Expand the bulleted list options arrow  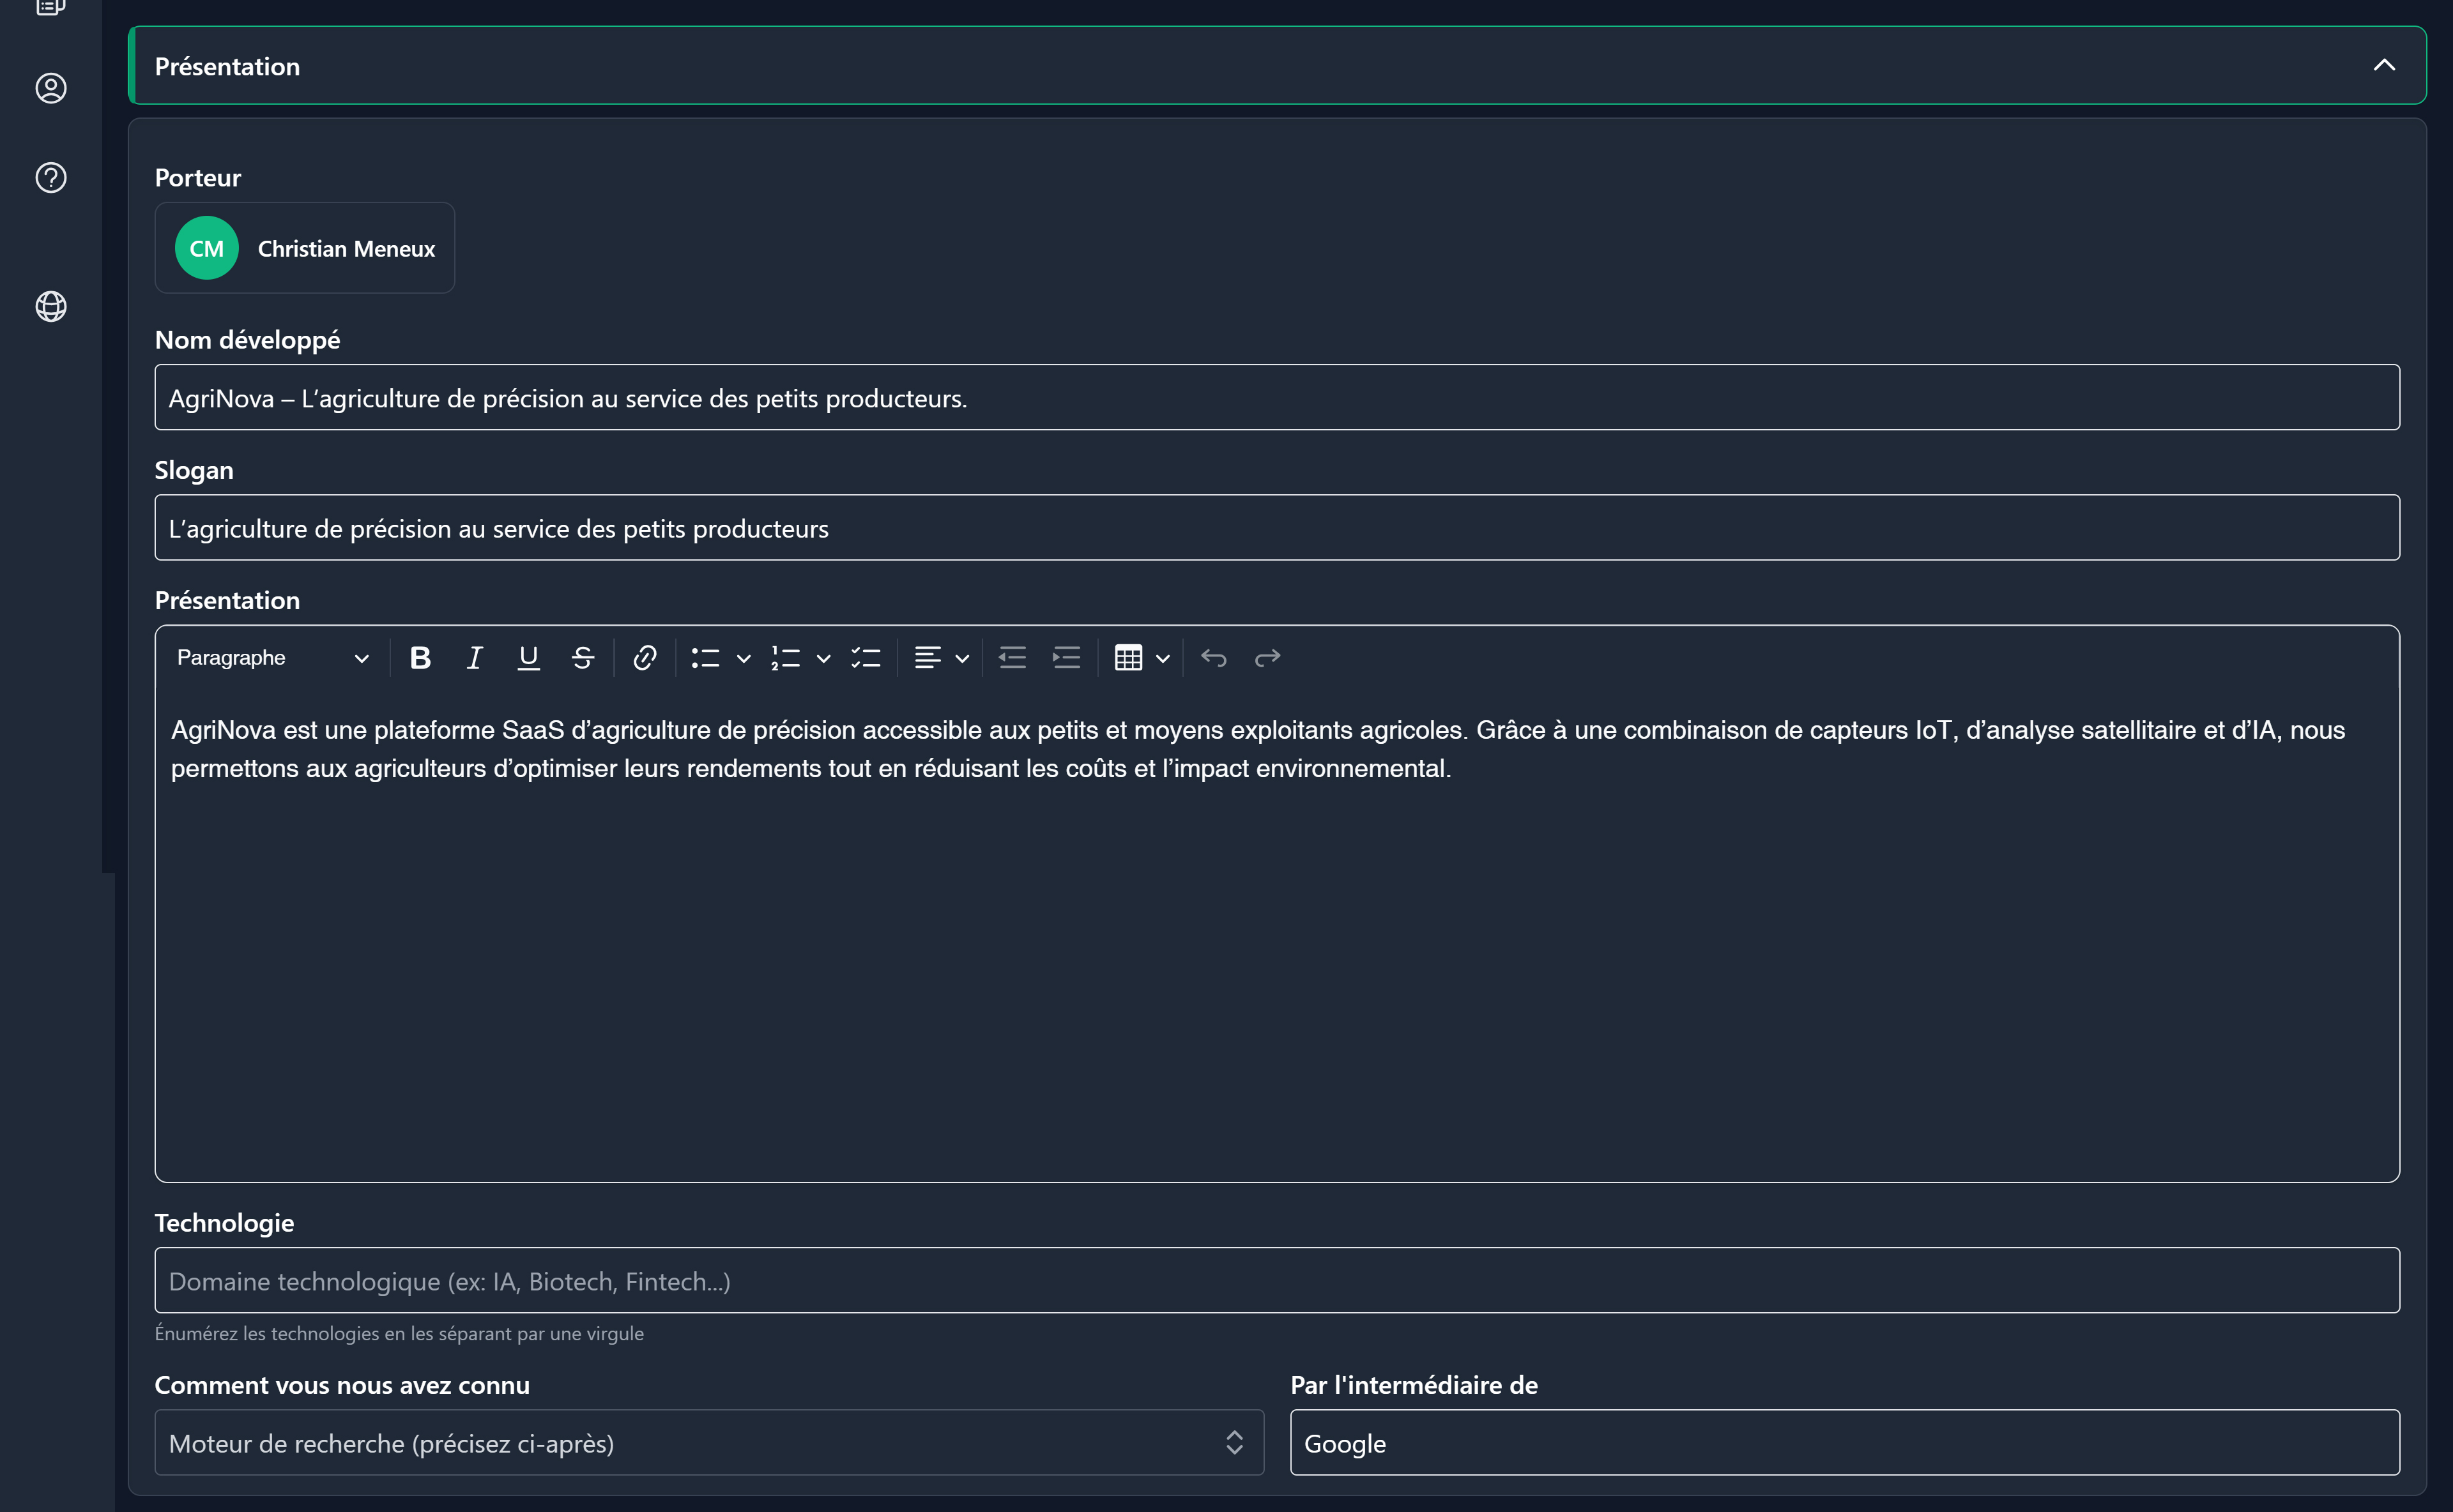tap(744, 658)
